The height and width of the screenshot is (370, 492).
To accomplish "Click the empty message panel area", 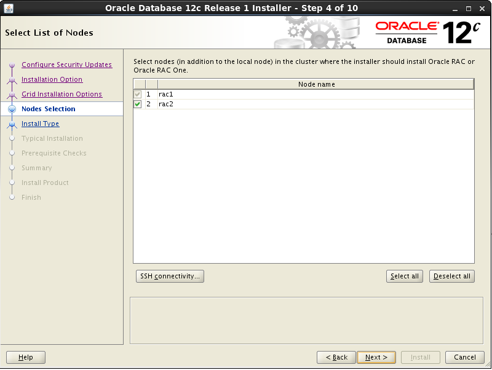I will pos(306,320).
